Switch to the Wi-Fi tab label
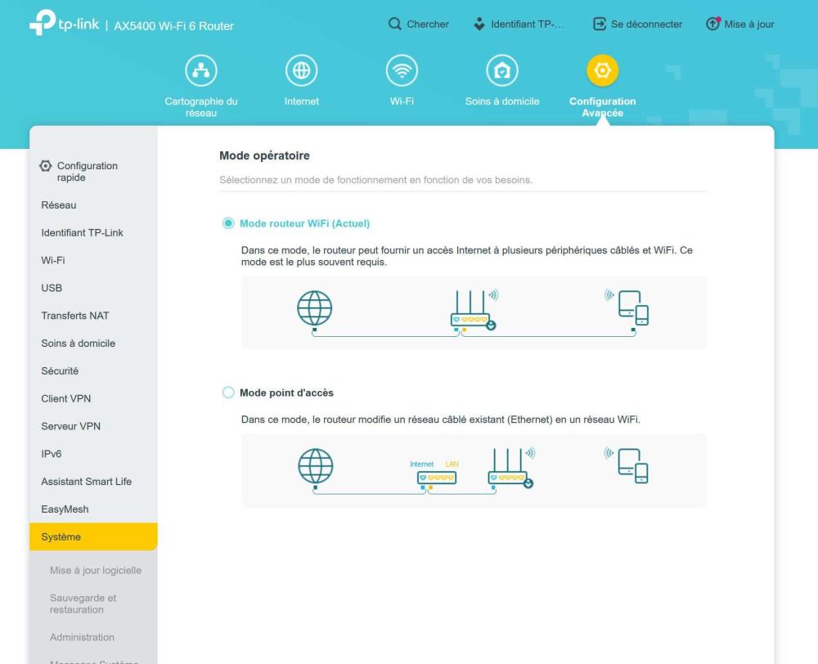This screenshot has width=818, height=664. point(402,101)
